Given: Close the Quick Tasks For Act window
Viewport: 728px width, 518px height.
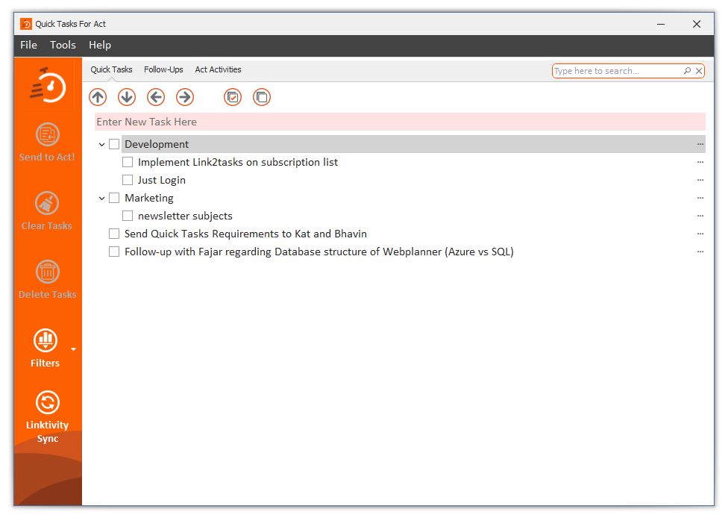Looking at the screenshot, I should (x=697, y=24).
